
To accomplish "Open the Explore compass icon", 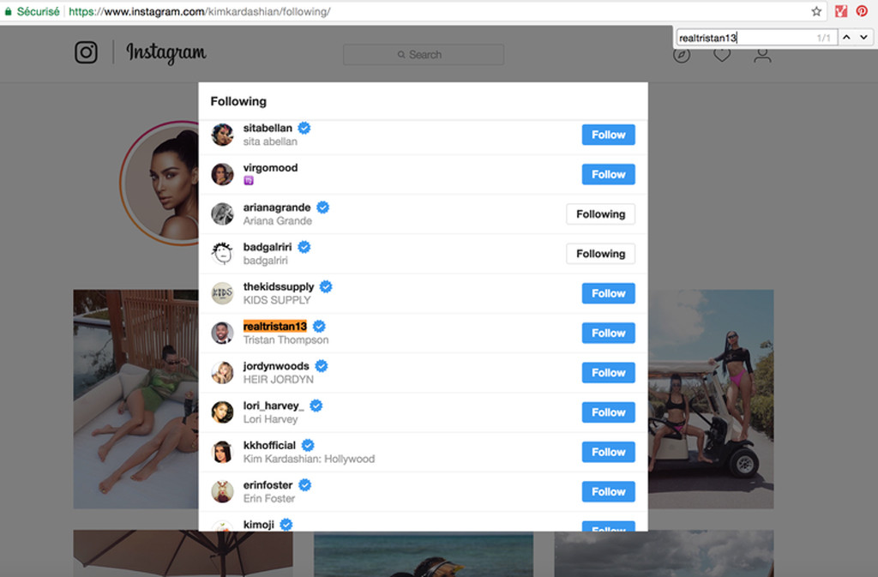I will point(682,55).
